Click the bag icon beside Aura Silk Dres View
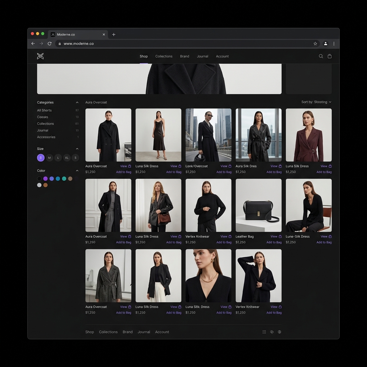The image size is (367, 367). click(280, 166)
